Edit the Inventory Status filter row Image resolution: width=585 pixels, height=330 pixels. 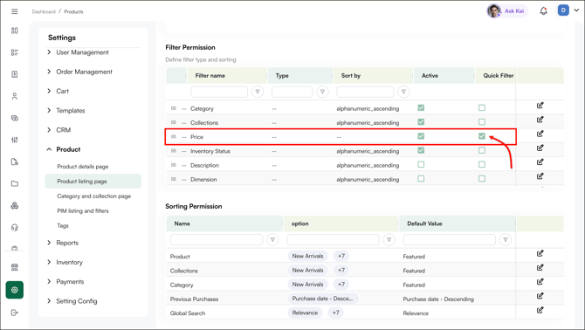pos(540,148)
